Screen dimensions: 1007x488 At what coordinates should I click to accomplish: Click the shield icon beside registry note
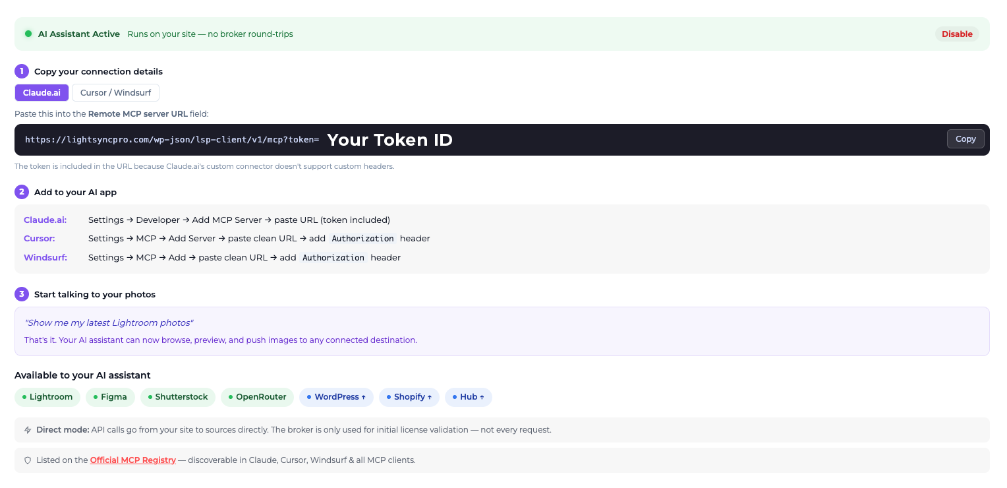pos(28,460)
